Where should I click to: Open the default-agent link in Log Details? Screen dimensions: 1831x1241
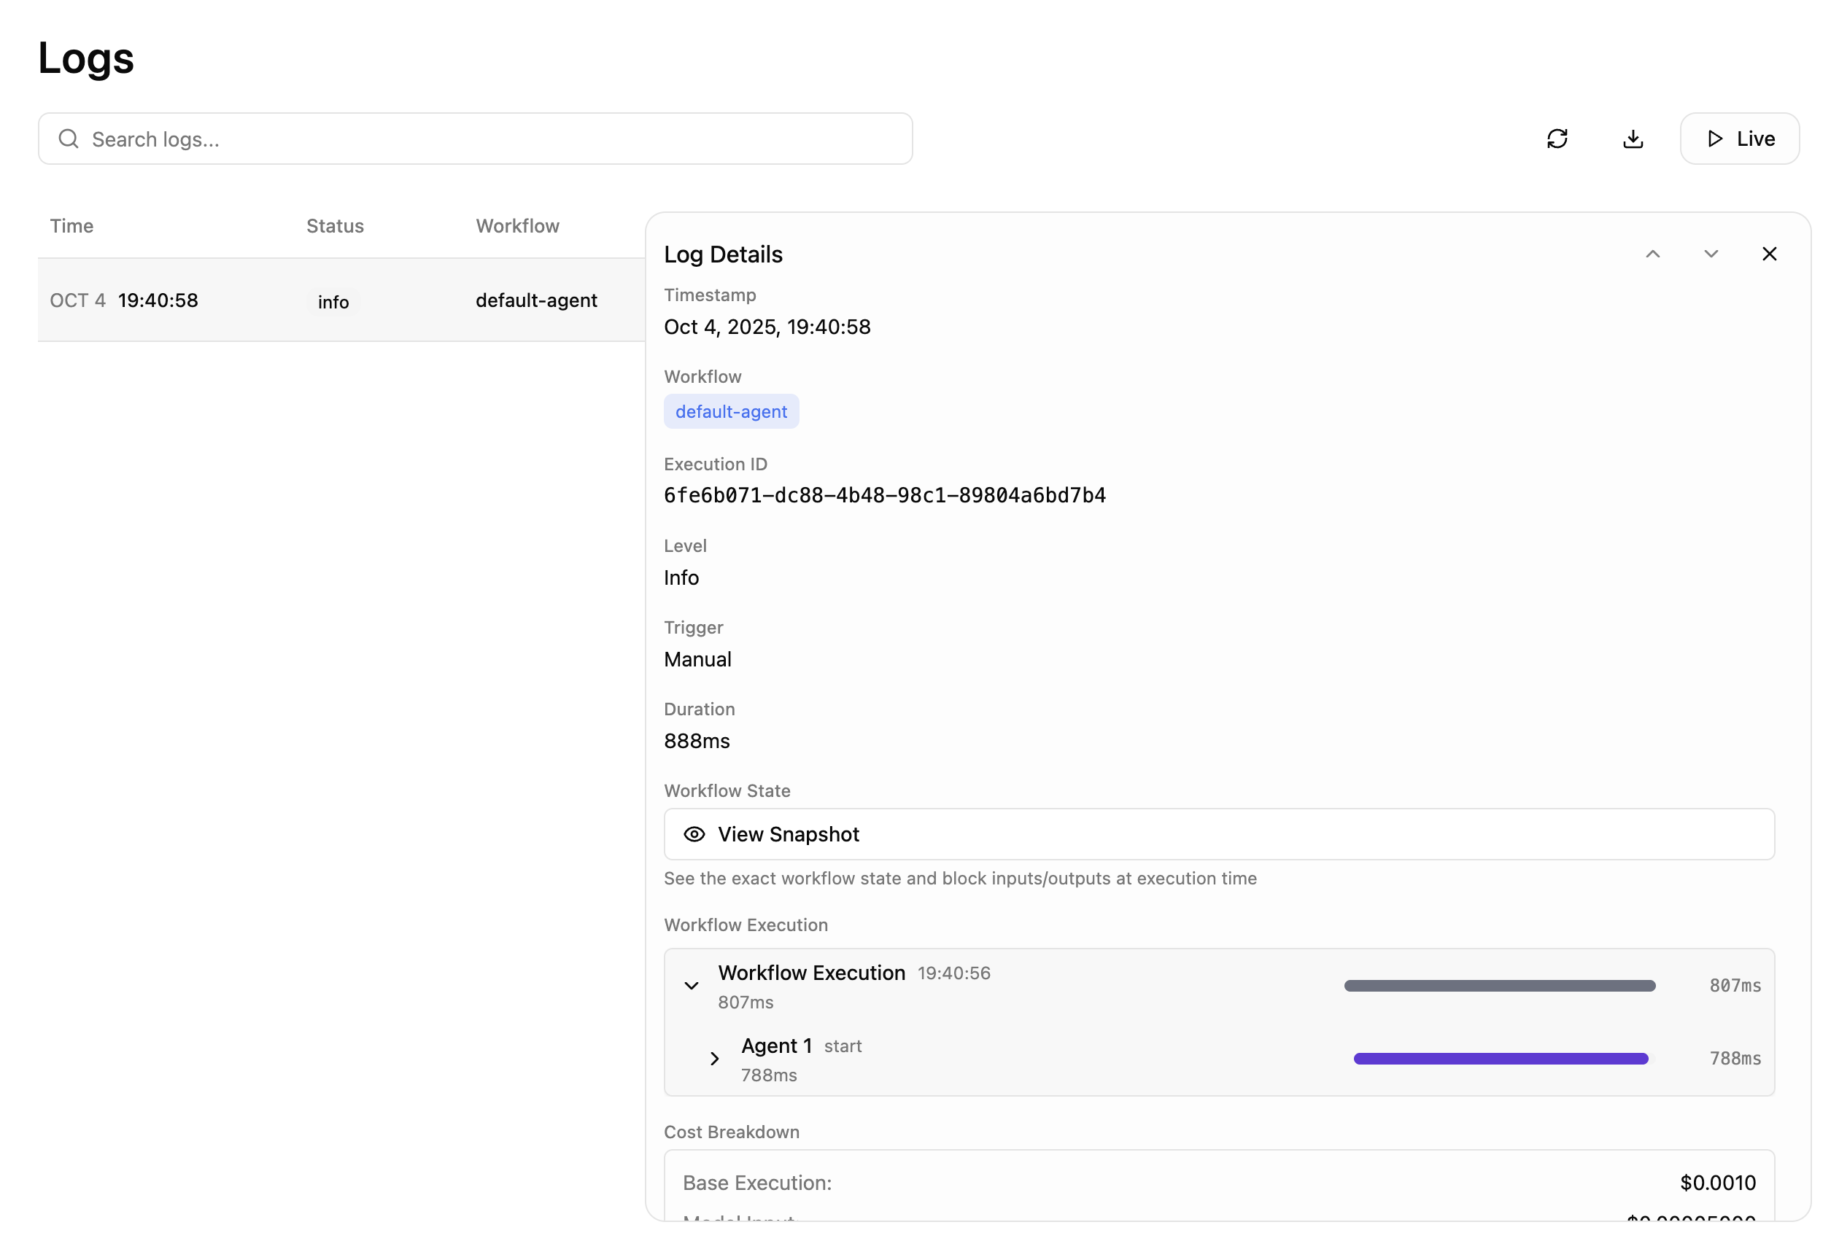[x=731, y=411]
